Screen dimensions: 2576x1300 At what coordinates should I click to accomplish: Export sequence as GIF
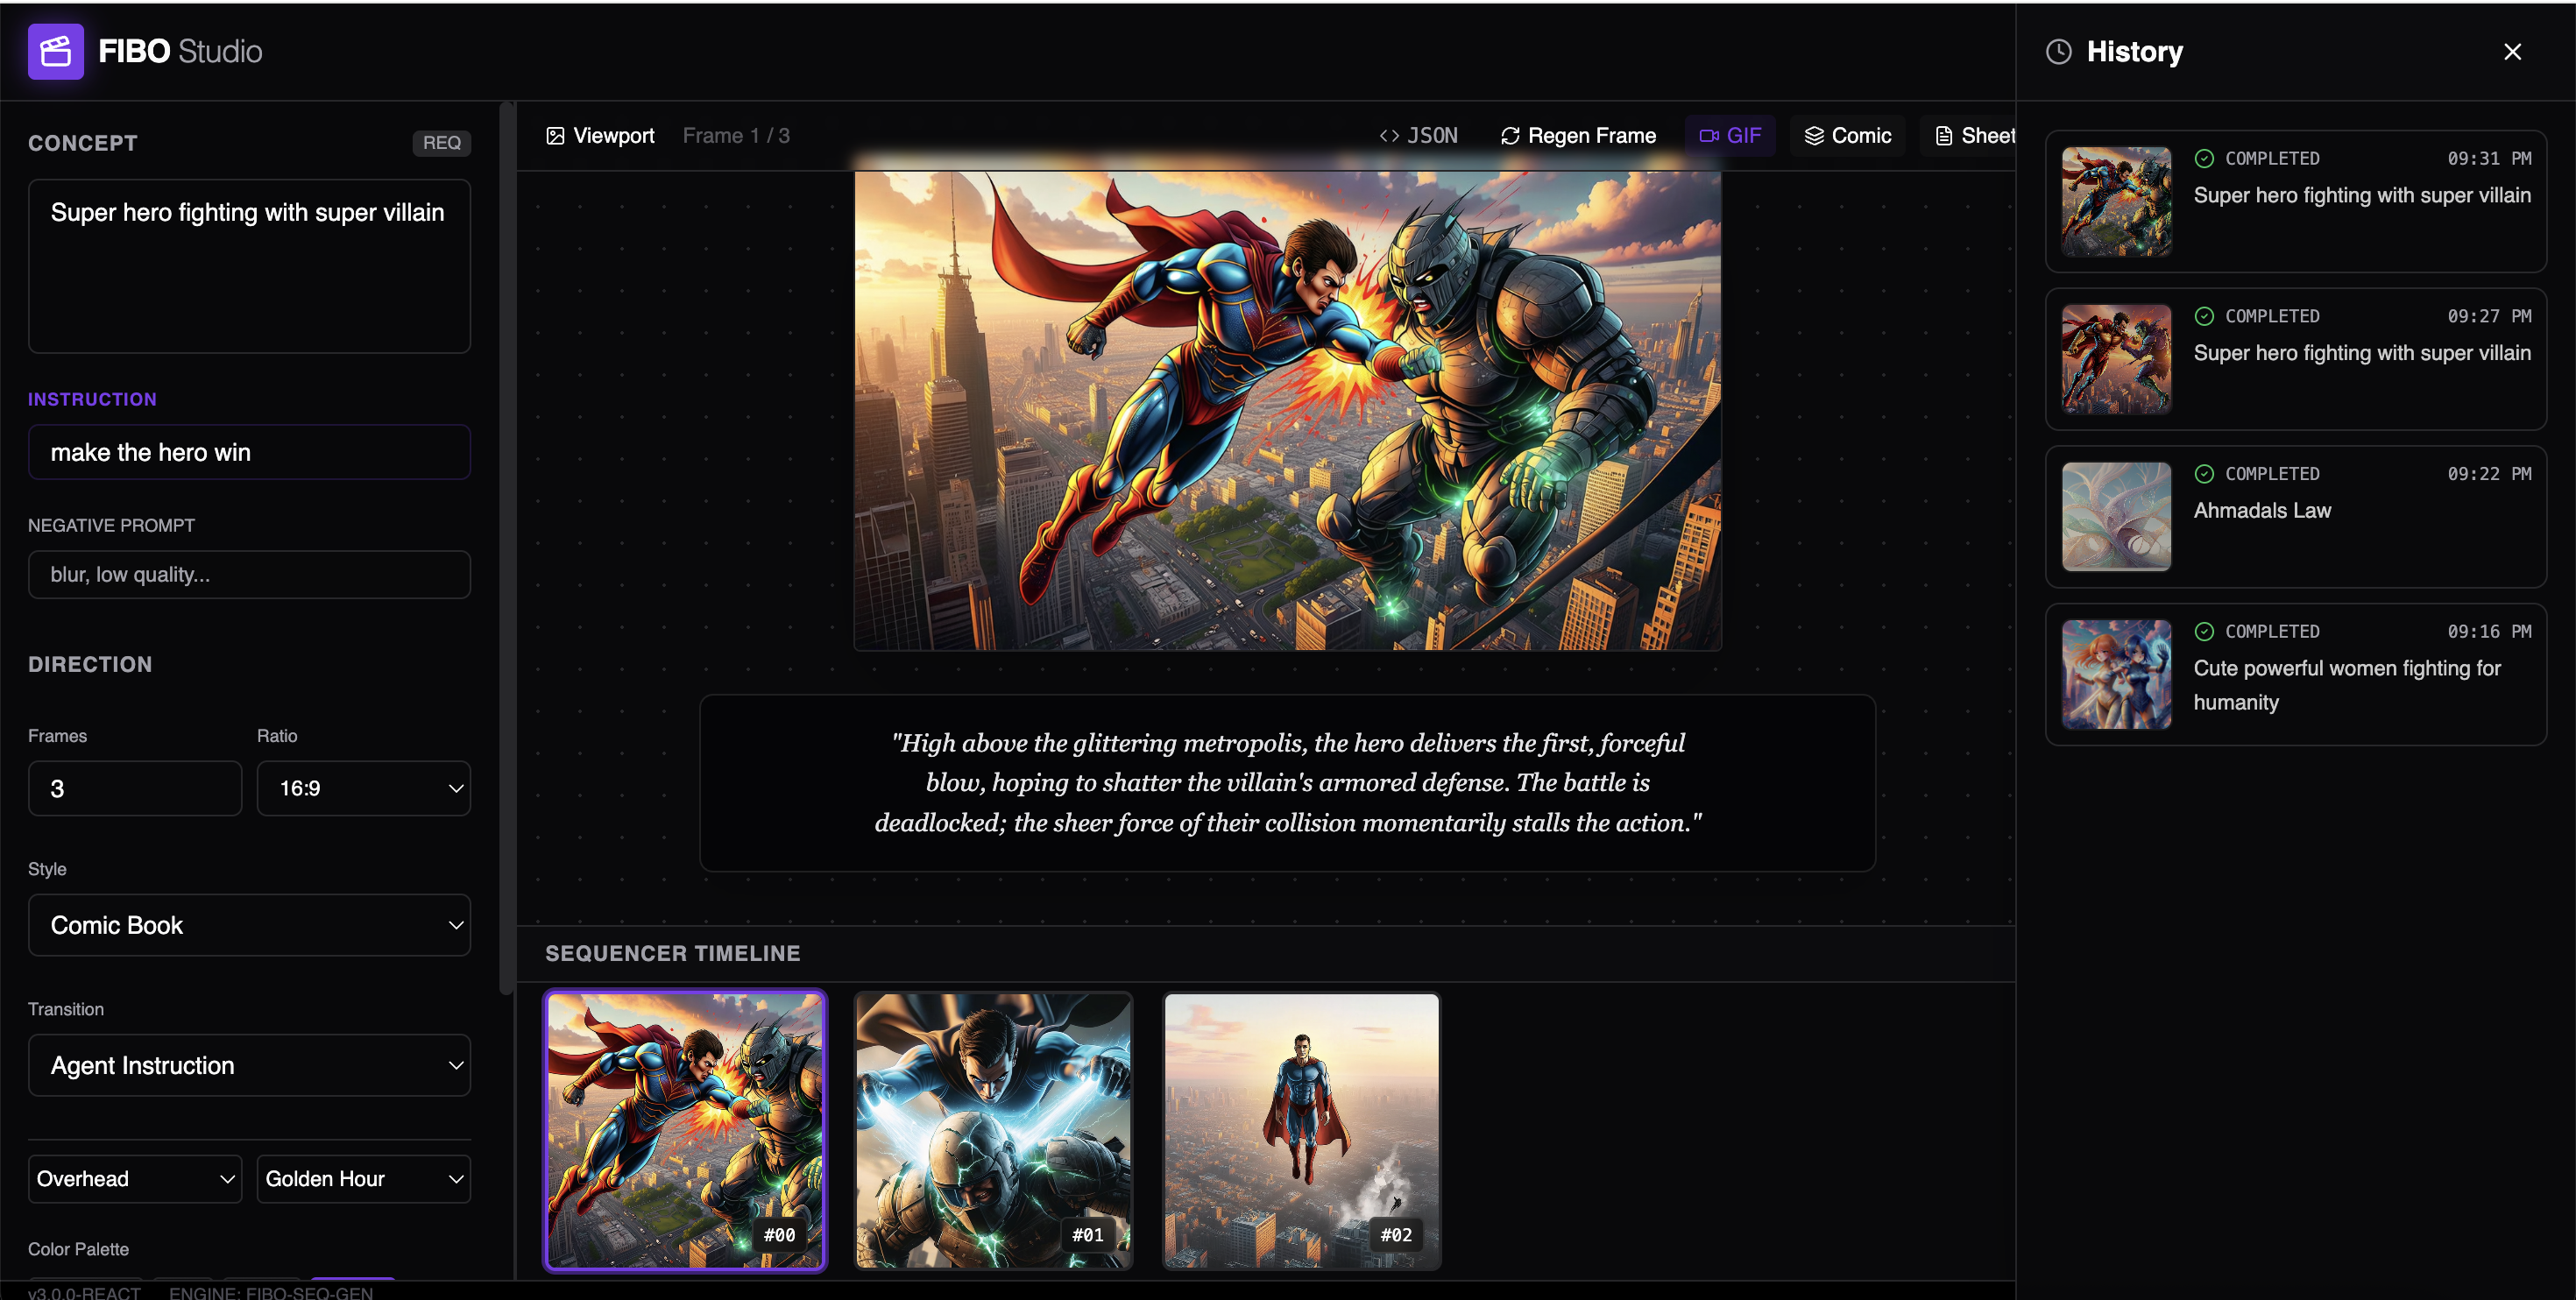[x=1730, y=136]
